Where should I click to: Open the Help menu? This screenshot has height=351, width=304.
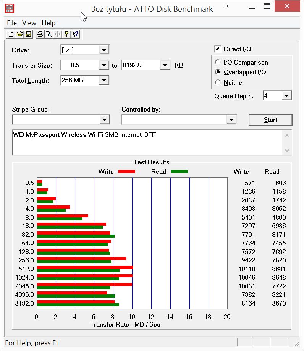49,23
